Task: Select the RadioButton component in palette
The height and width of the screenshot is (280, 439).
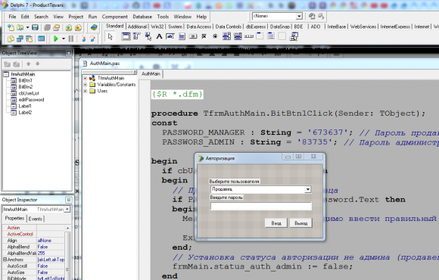Action: pos(215,36)
